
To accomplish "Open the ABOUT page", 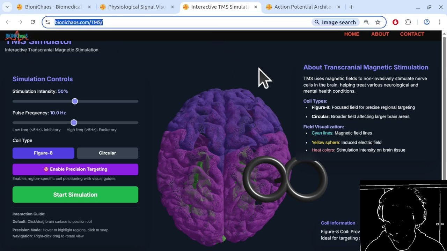I will (x=380, y=34).
